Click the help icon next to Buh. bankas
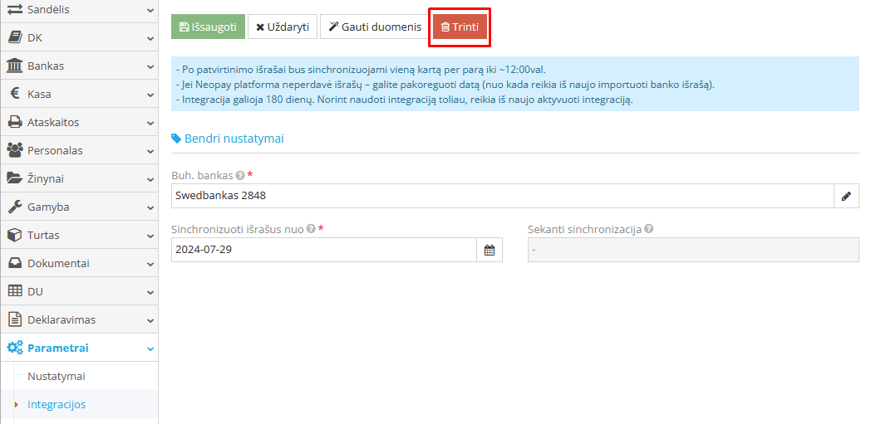 [x=240, y=176]
